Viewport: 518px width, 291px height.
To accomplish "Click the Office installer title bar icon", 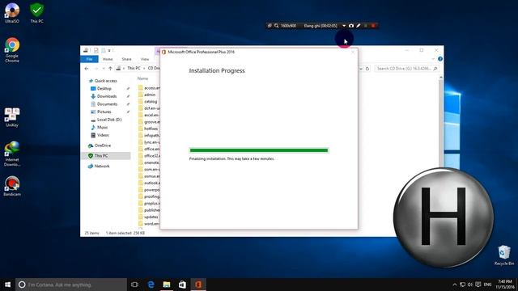I will [x=163, y=52].
